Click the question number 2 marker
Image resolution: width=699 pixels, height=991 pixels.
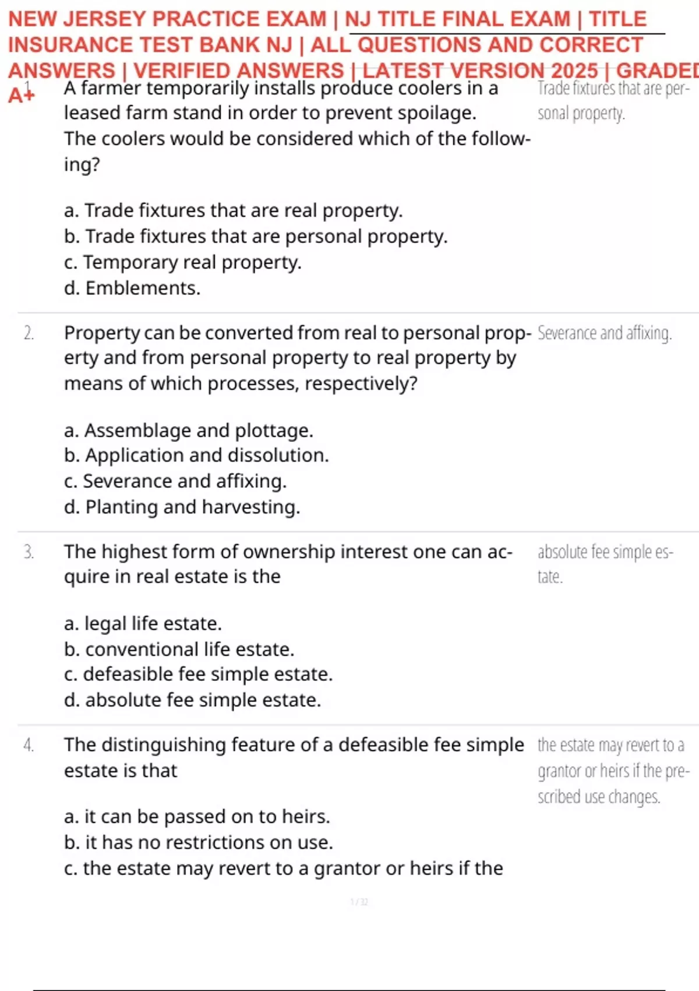[x=29, y=333]
